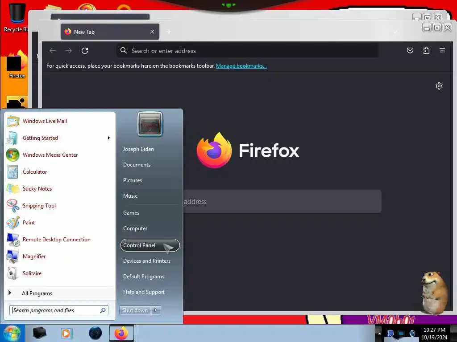Open Games from Start menu

click(x=131, y=212)
